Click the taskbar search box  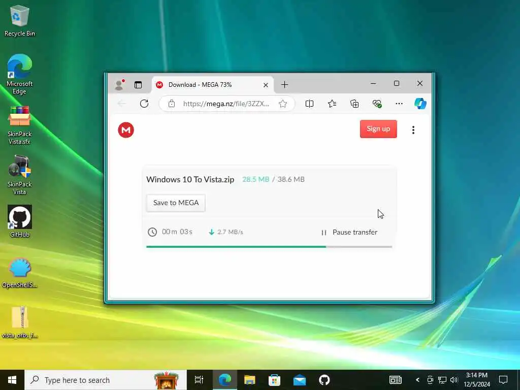(106, 380)
